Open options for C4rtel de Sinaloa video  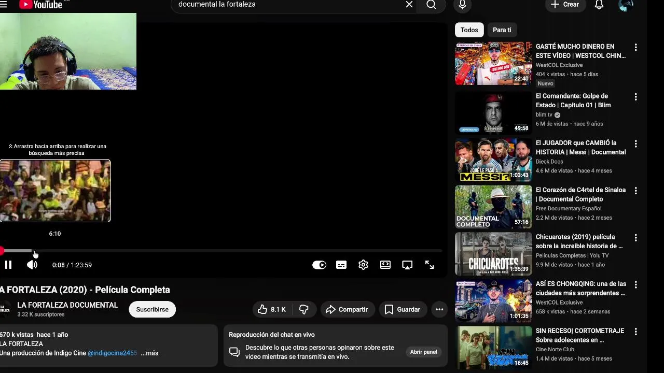click(635, 191)
